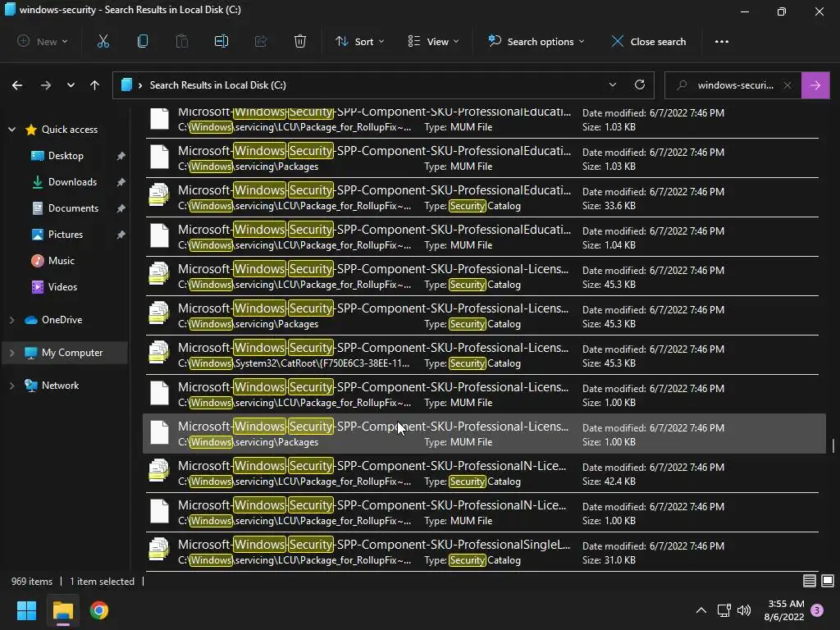Expand the Network tree node
The height and width of the screenshot is (630, 840).
[x=11, y=386]
